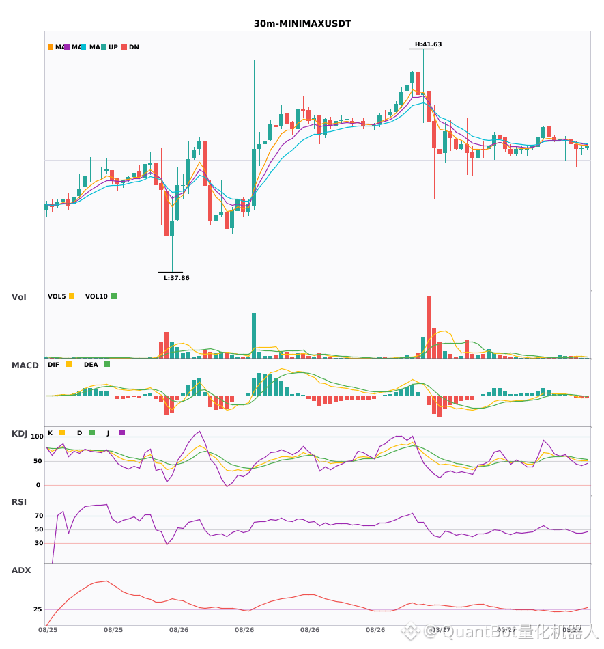The height and width of the screenshot is (649, 604).
Task: Select the teal UP legend swatch
Action: [104, 47]
